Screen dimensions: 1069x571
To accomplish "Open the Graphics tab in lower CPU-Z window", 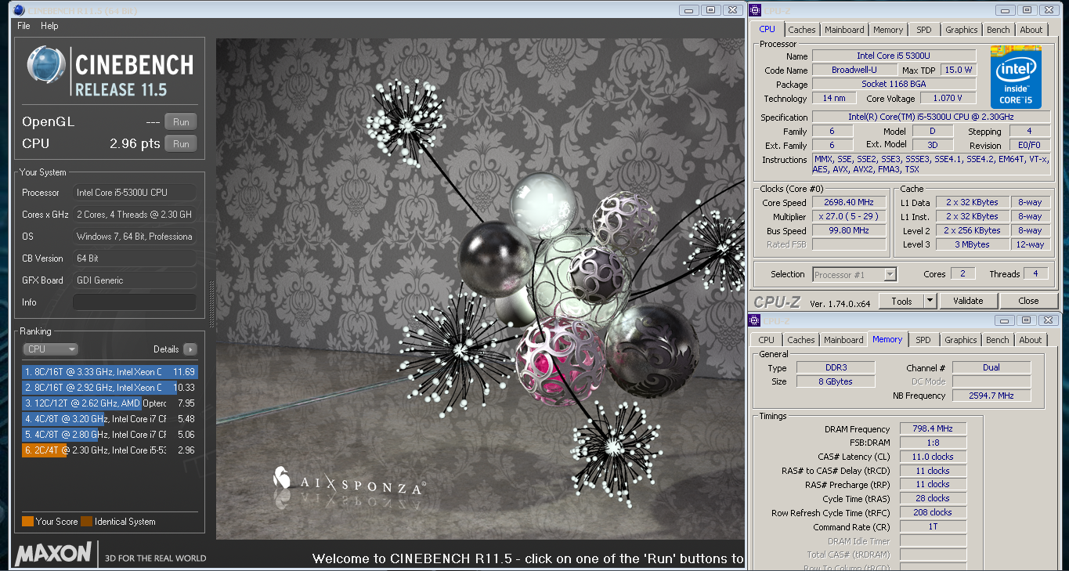I will pos(961,340).
